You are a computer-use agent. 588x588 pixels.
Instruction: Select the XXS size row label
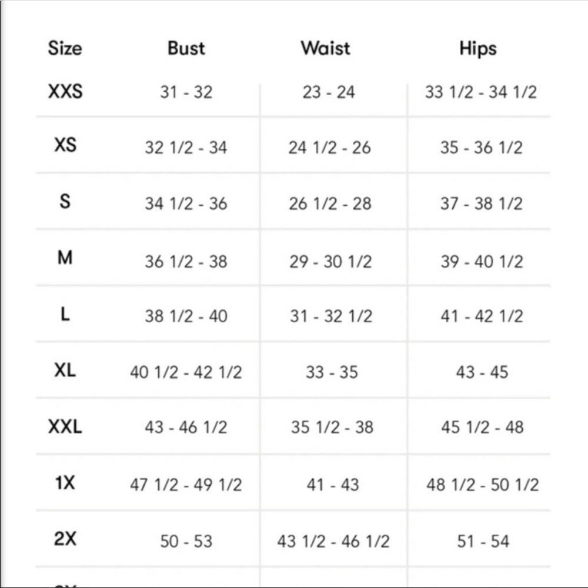(65, 91)
